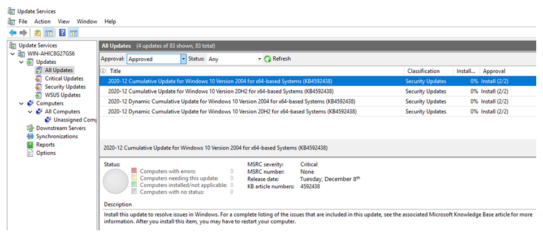Click the info column header icon
The width and height of the screenshot is (543, 237).
[103, 71]
